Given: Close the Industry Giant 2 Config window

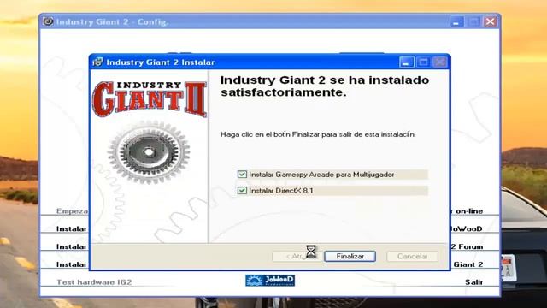Looking at the screenshot, I should [490, 21].
